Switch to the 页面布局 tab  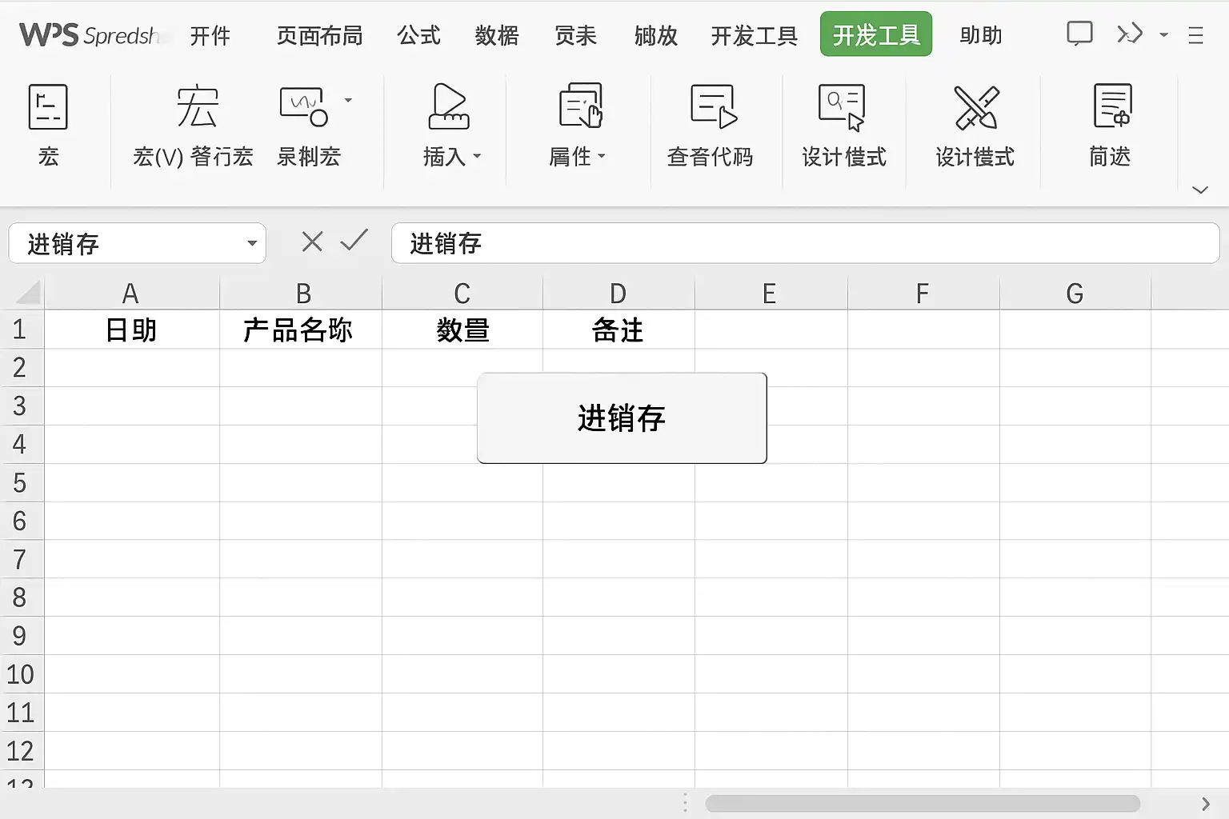[x=319, y=36]
